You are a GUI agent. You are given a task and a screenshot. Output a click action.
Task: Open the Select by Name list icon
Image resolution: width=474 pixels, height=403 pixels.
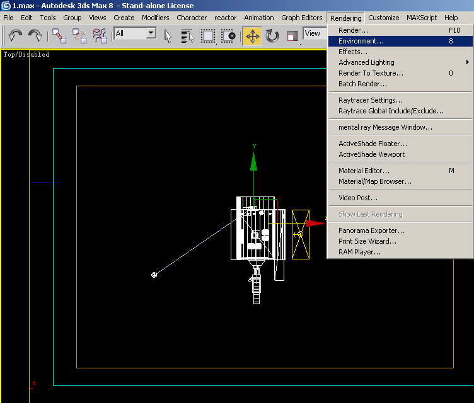point(188,36)
